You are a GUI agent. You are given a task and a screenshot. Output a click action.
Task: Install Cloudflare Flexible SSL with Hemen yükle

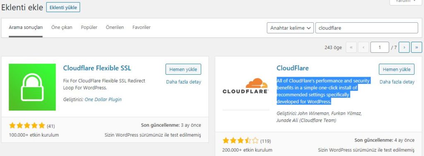pyautogui.click(x=183, y=69)
